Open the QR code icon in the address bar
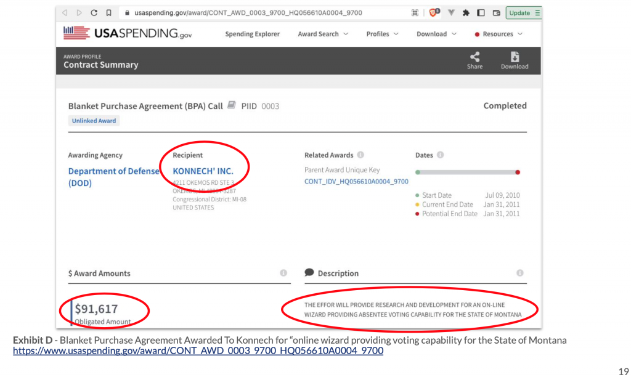Image resolution: width=631 pixels, height=377 pixels. pos(415,13)
